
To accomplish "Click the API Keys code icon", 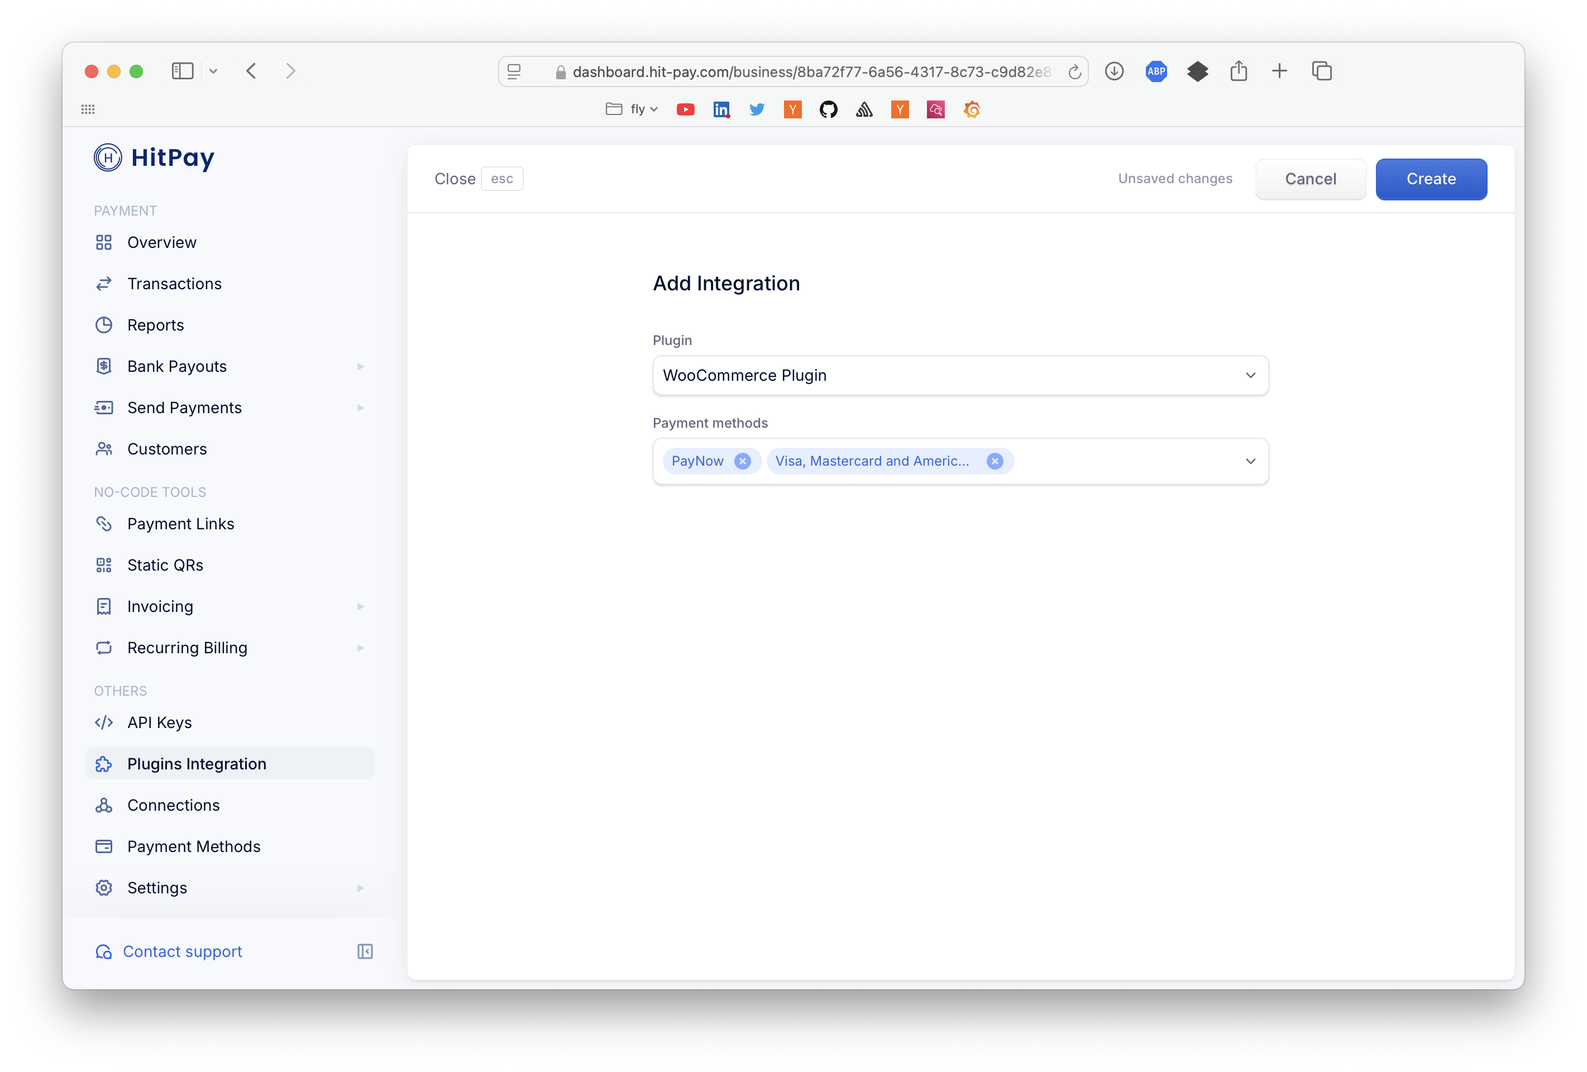I will [104, 722].
